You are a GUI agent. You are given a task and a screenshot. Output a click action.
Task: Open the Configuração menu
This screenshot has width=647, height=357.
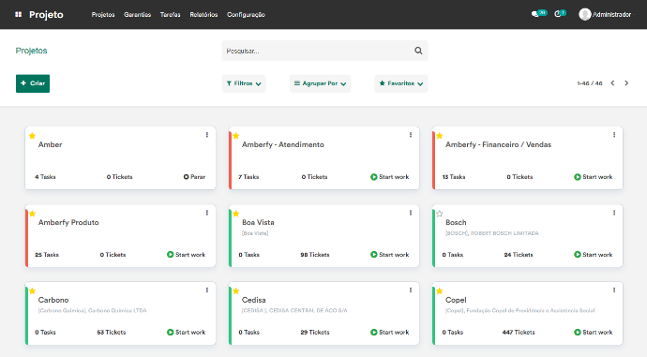(x=246, y=14)
